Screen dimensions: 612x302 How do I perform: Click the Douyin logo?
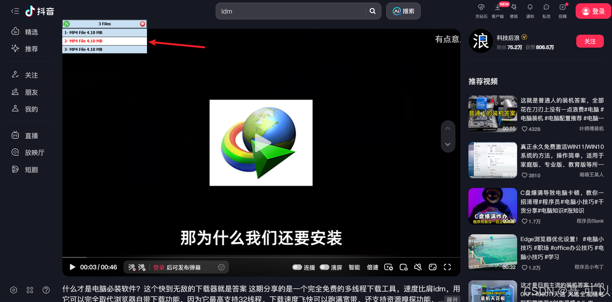tap(40, 11)
